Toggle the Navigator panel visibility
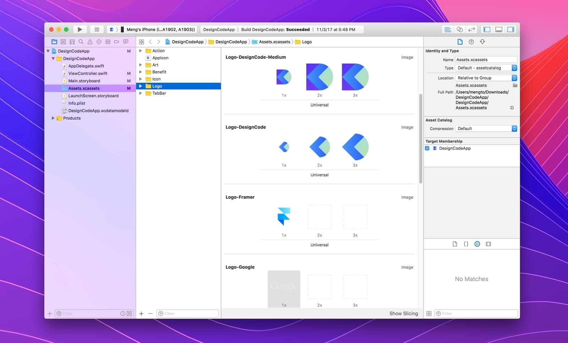The image size is (568, 343). [x=487, y=29]
